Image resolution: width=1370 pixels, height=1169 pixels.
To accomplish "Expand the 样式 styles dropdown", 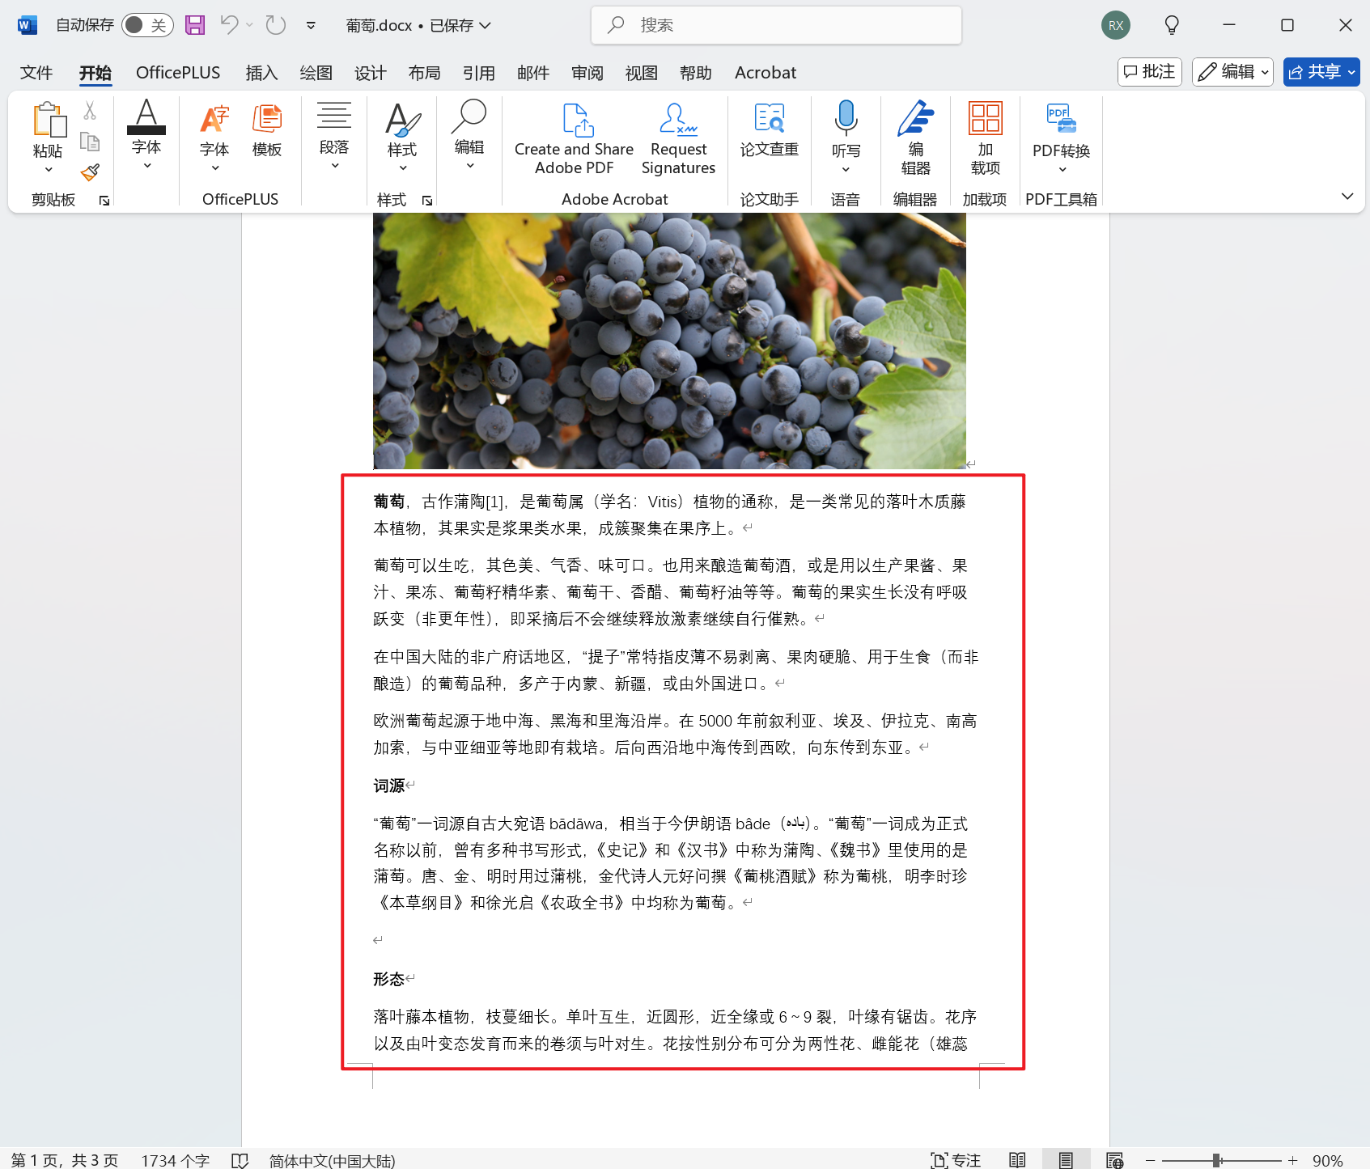I will tap(401, 166).
